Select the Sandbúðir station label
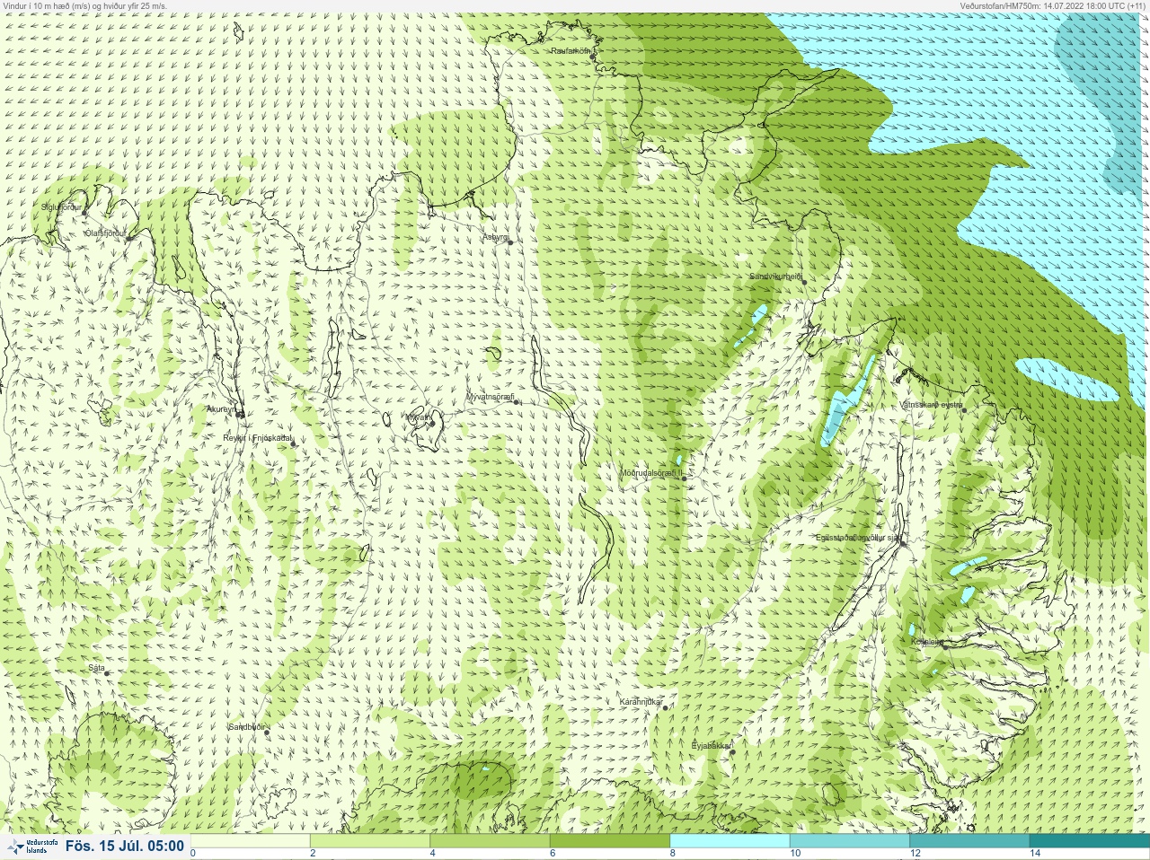Viewport: 1150px width, 860px height. click(x=246, y=727)
